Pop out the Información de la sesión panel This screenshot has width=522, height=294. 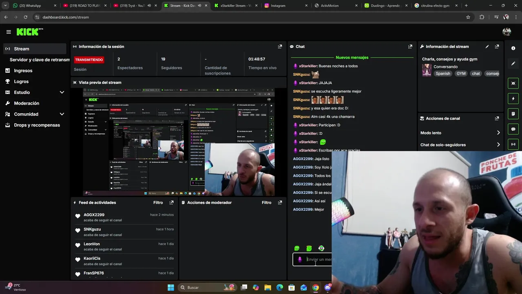pos(280,47)
